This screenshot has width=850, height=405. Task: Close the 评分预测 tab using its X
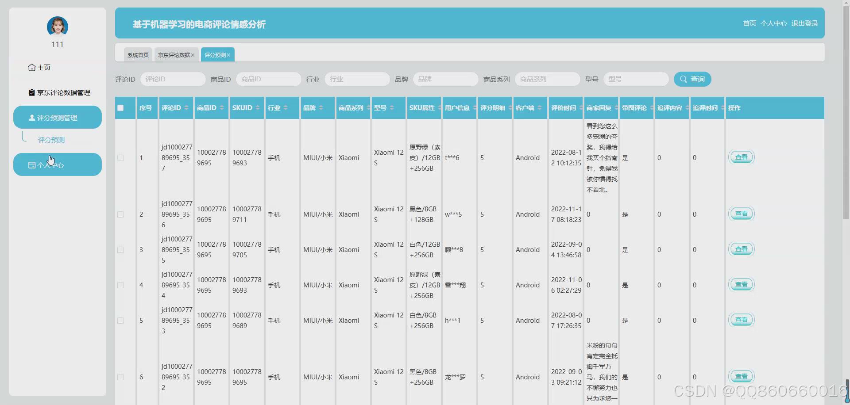(x=228, y=55)
